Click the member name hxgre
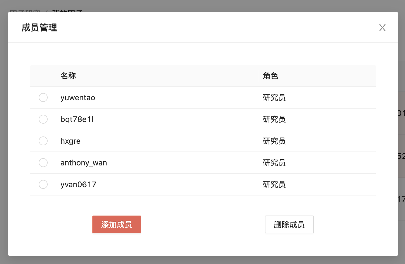Screen dimensions: 405x264 (70, 141)
